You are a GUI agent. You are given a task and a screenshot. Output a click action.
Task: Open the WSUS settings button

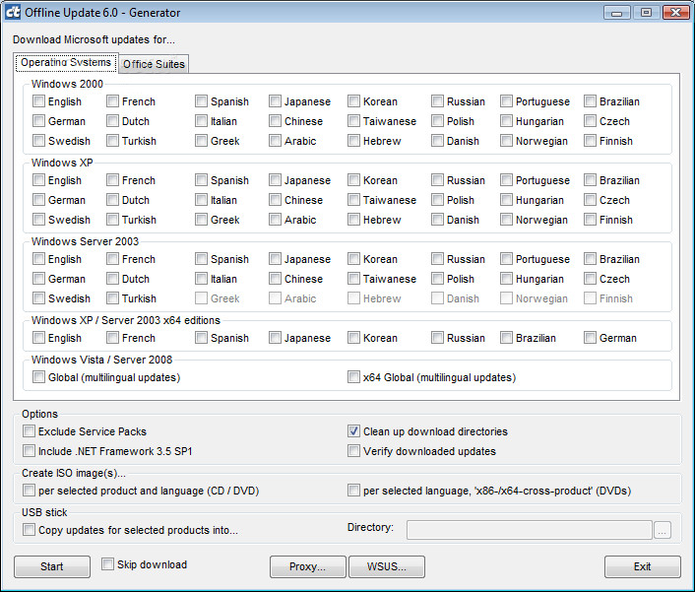[387, 566]
